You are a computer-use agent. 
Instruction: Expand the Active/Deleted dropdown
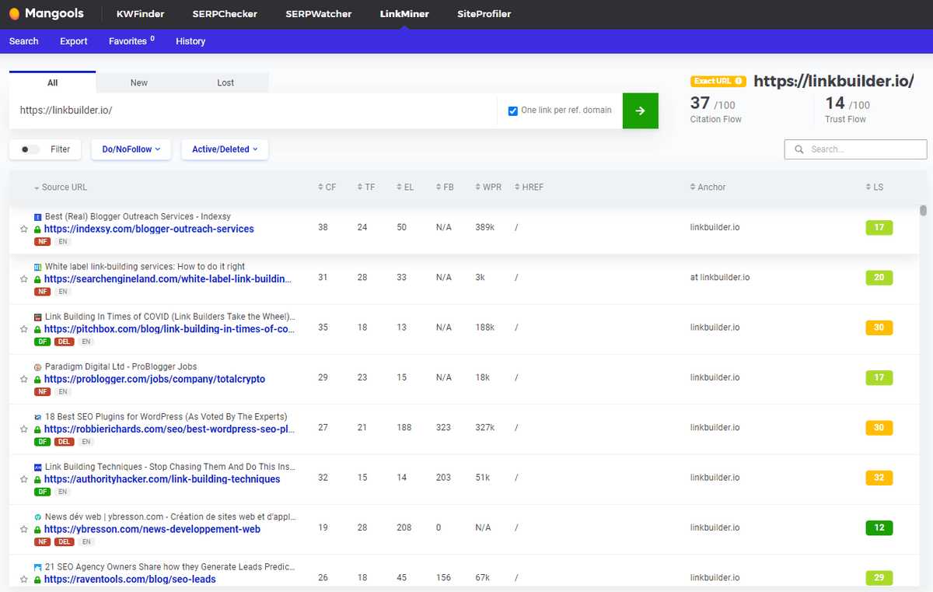pos(225,149)
